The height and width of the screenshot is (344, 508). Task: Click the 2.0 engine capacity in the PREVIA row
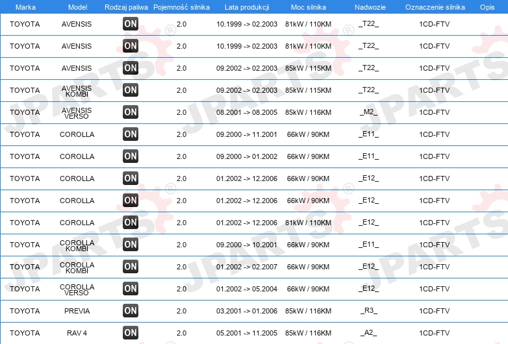point(181,311)
